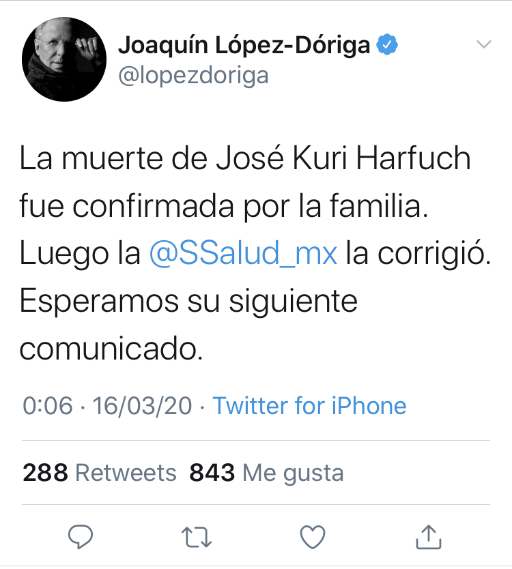Like the tweet with the heart icon

click(313, 537)
